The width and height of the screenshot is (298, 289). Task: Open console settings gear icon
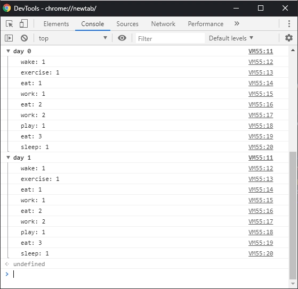click(x=289, y=38)
